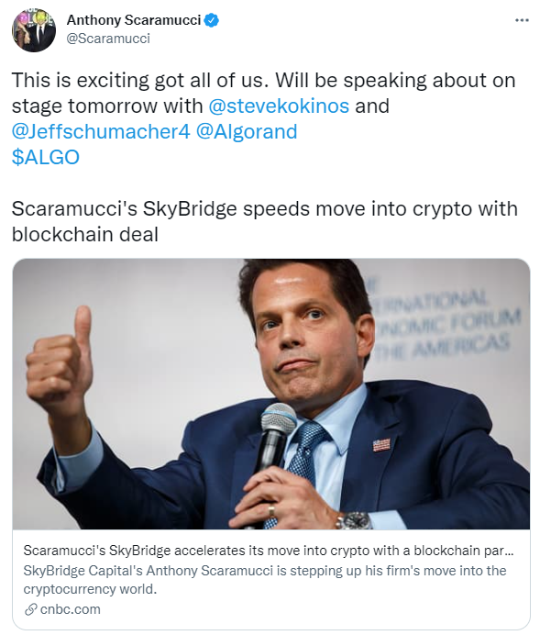Image resolution: width=540 pixels, height=635 pixels.
Task: Open the three-dot more options menu
Action: point(522,20)
